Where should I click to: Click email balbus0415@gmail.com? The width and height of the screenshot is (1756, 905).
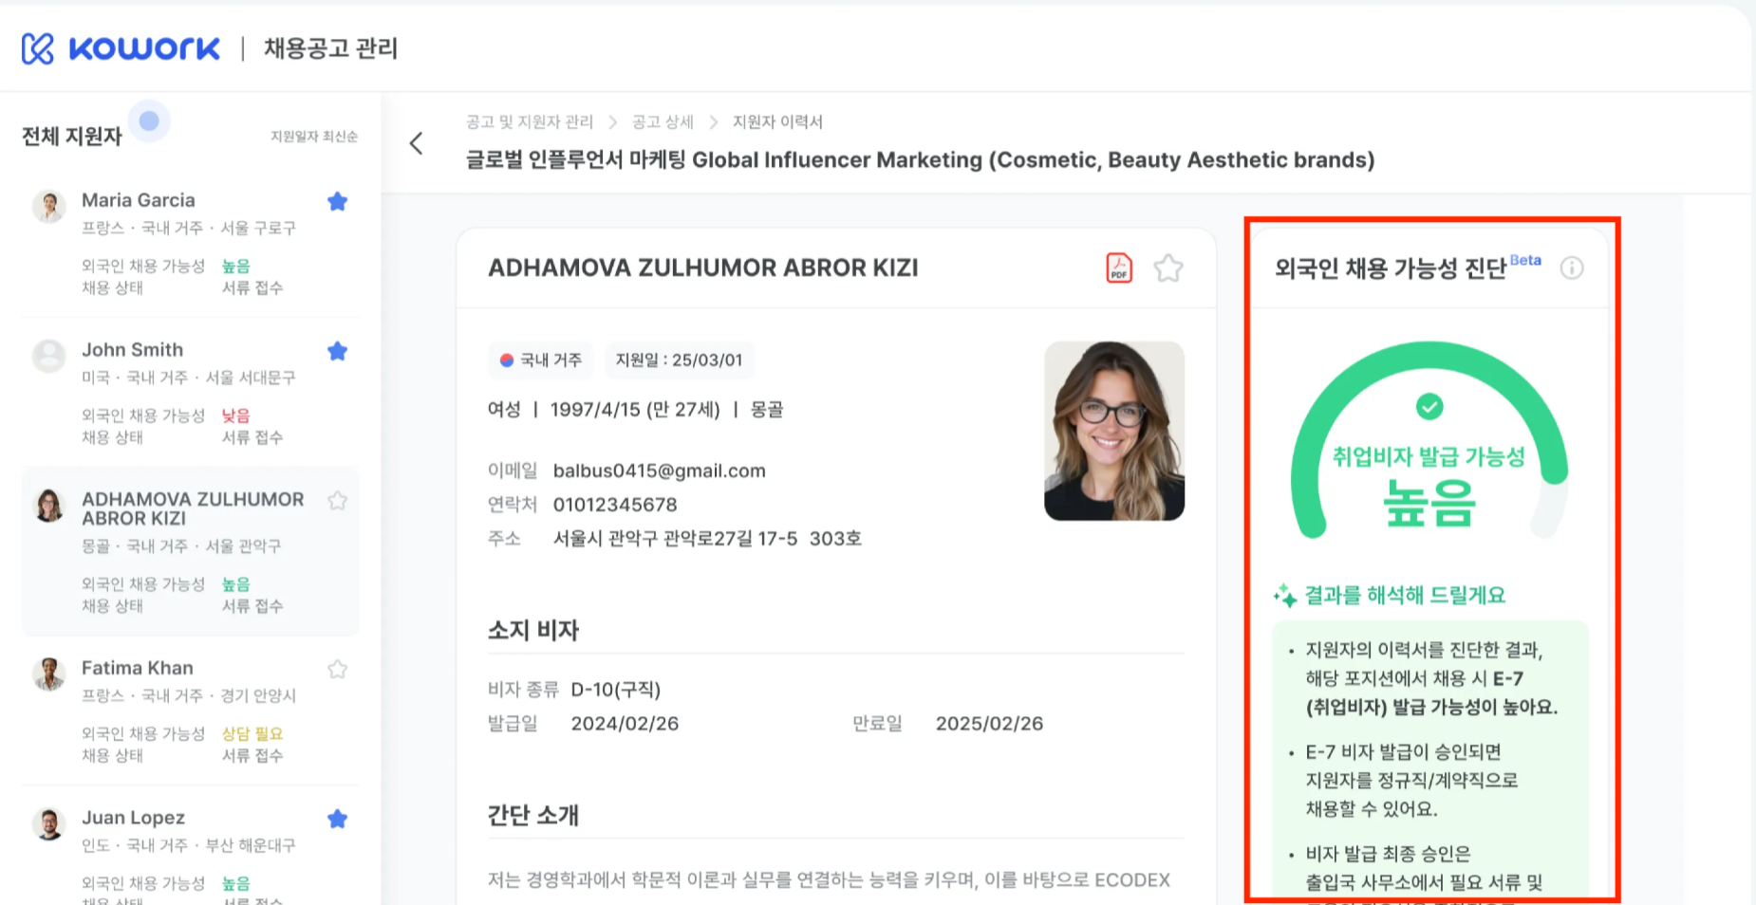[659, 471]
